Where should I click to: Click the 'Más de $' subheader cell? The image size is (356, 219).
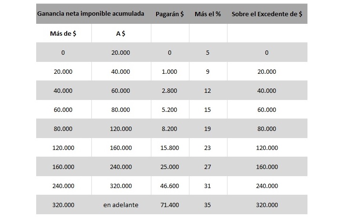click(63, 33)
